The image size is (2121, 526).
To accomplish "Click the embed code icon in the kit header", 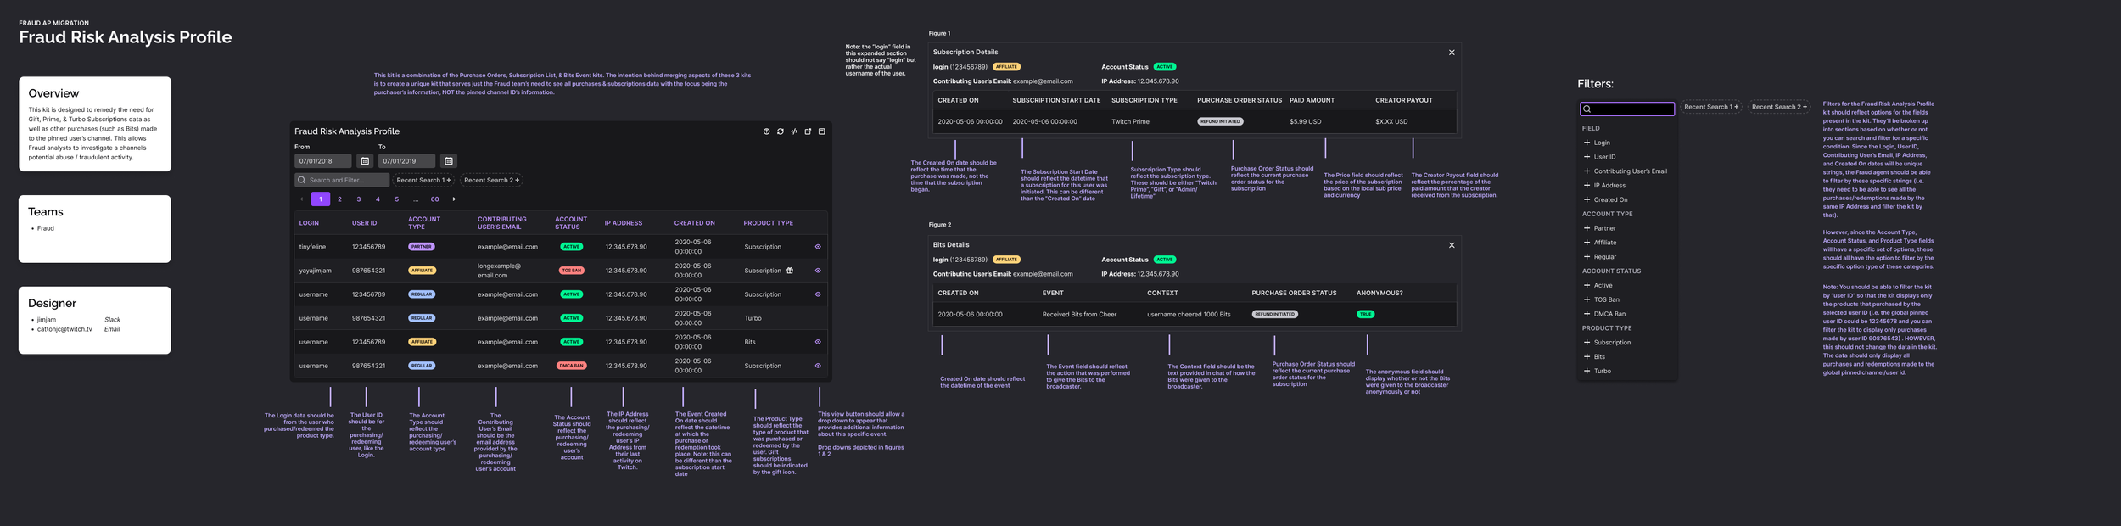I will [794, 131].
